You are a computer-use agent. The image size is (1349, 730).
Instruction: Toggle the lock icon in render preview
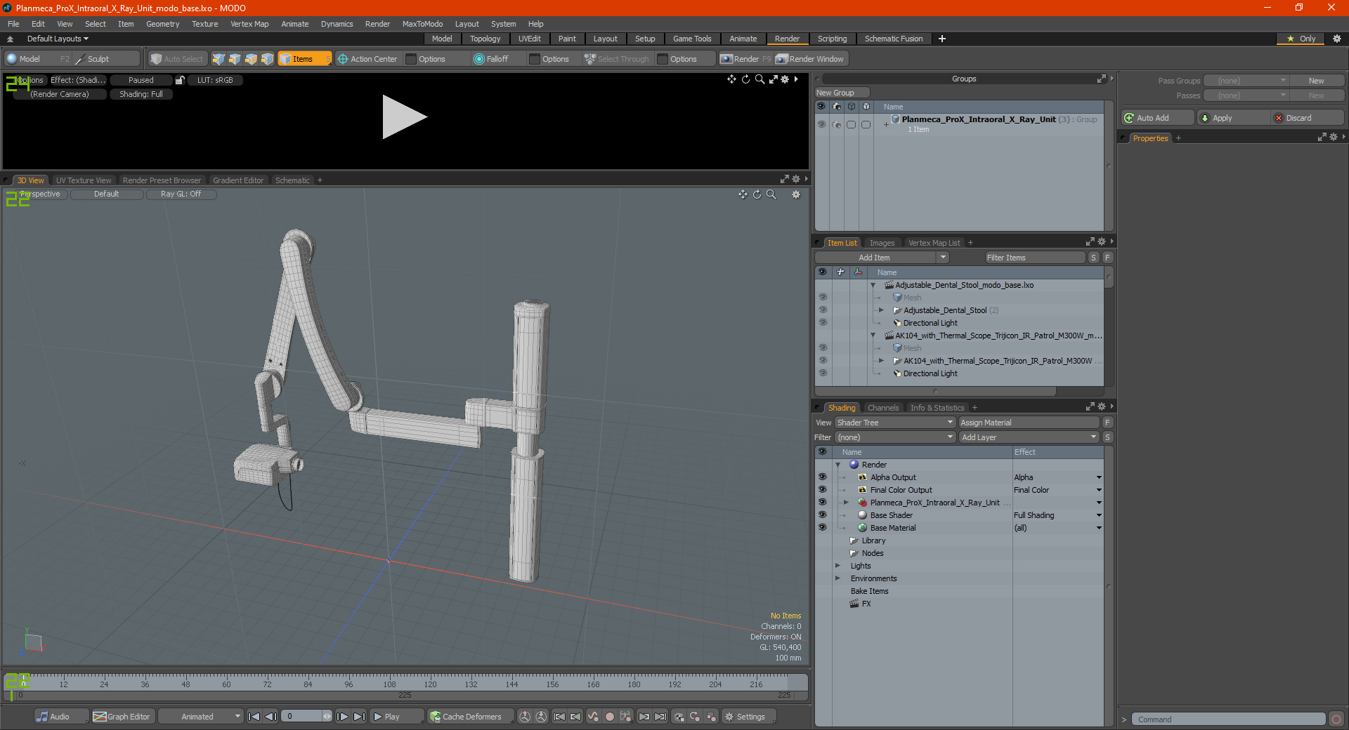[180, 80]
